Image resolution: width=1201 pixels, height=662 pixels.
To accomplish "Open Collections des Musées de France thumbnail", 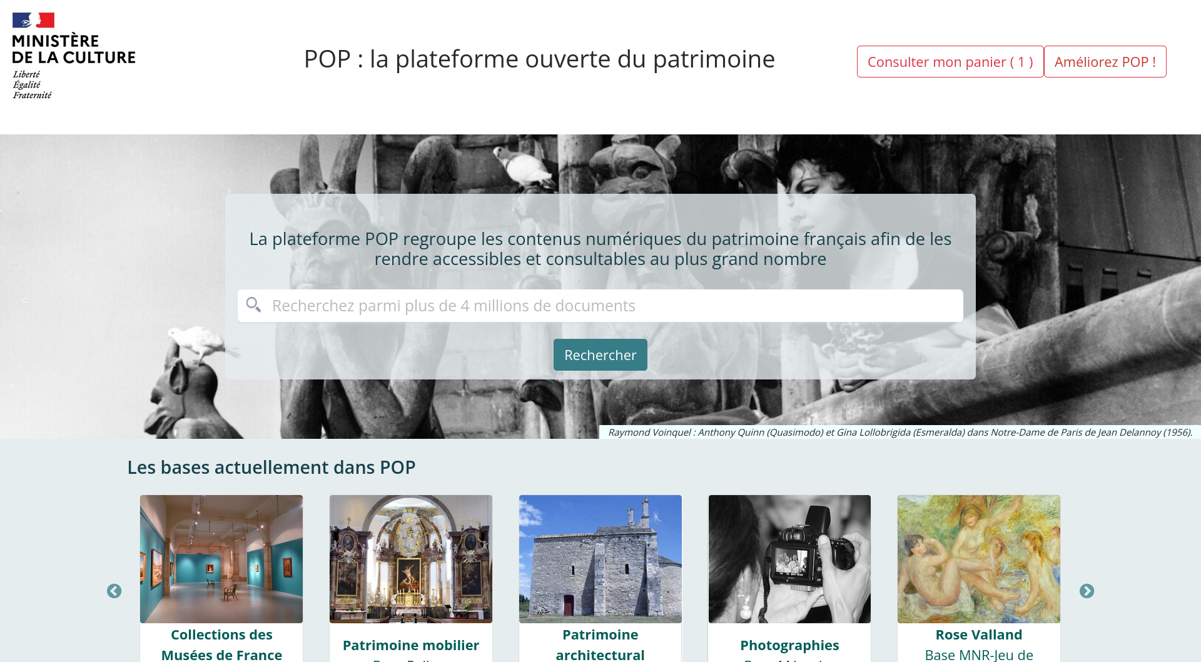I will (221, 559).
